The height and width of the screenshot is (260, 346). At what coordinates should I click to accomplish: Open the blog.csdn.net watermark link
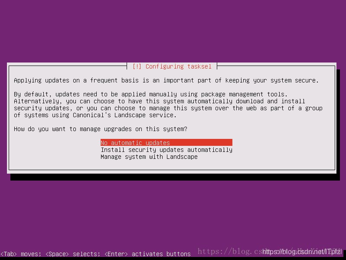[302, 252]
